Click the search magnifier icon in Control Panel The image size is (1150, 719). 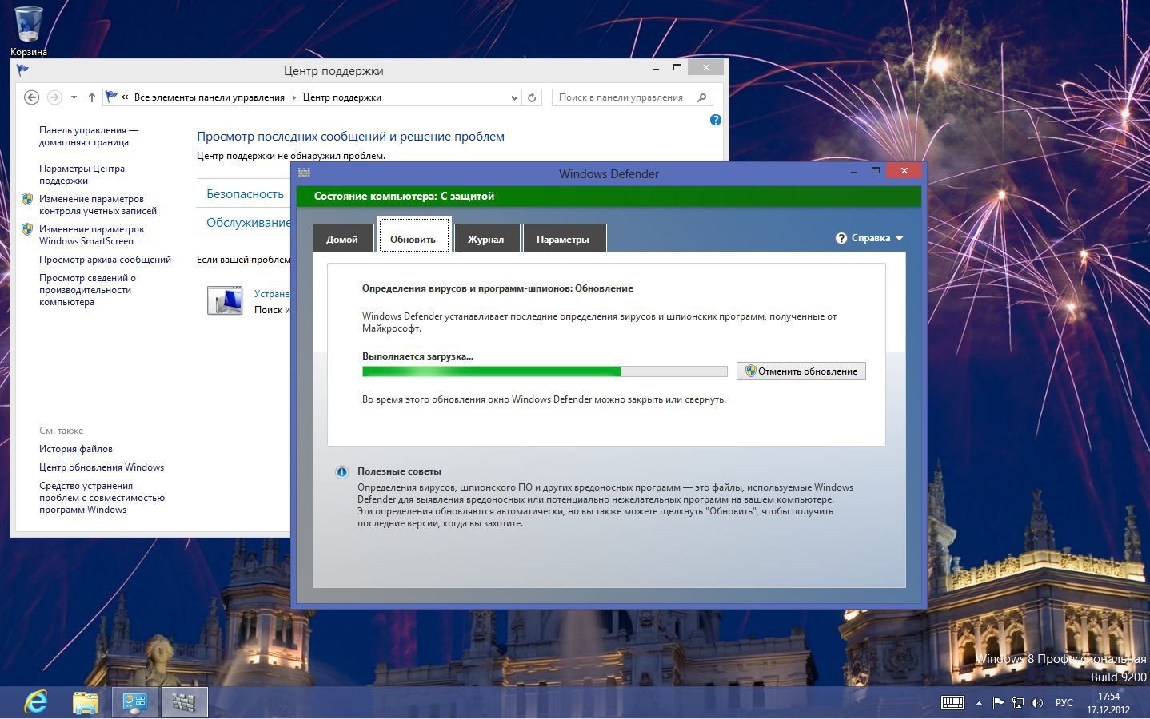(702, 97)
